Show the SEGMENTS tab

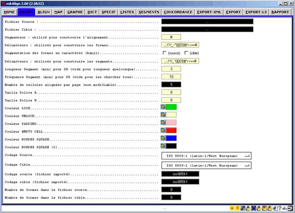coord(149,12)
